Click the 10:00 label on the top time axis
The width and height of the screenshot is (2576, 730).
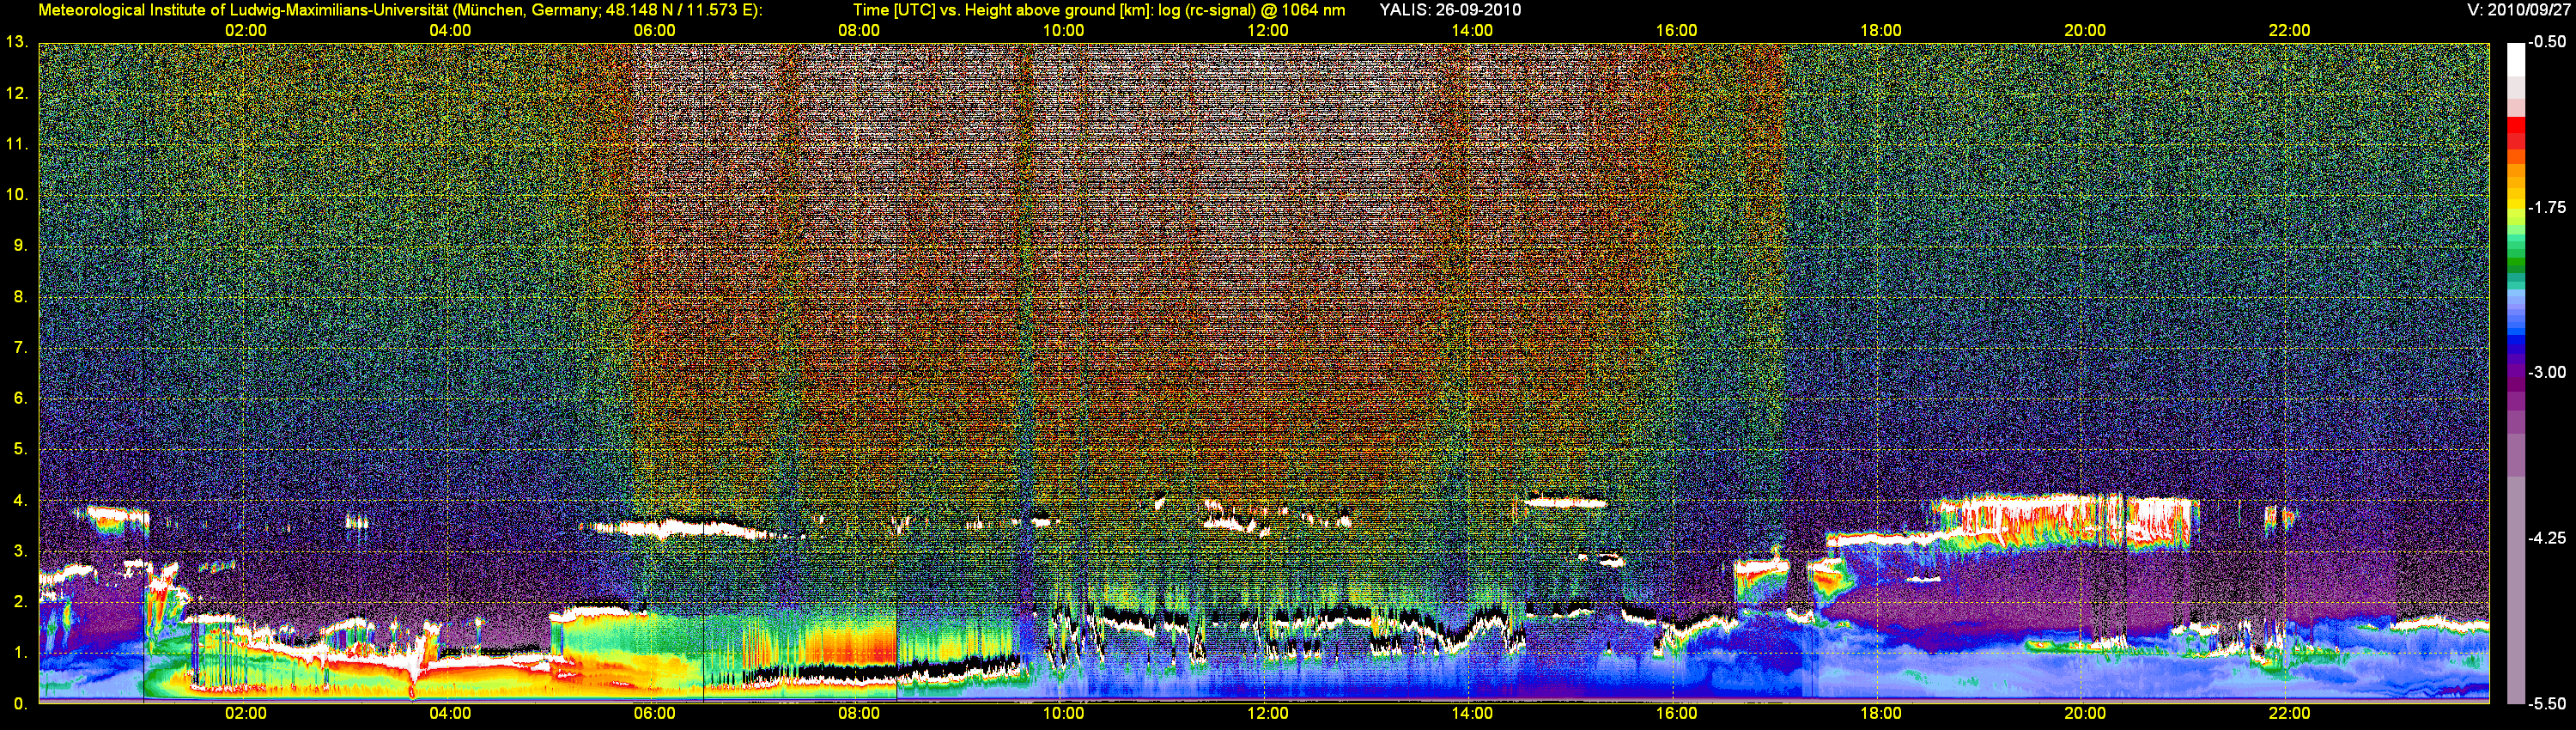[1063, 30]
